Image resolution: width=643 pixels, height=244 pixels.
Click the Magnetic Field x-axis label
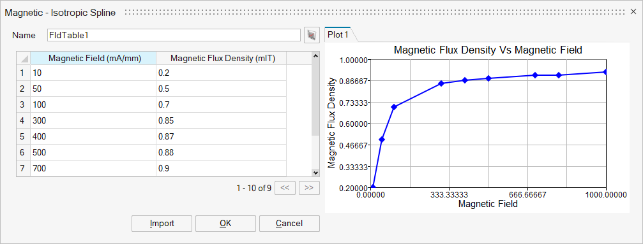[488, 203]
